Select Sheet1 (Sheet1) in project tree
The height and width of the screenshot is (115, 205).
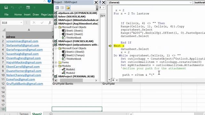(74, 31)
